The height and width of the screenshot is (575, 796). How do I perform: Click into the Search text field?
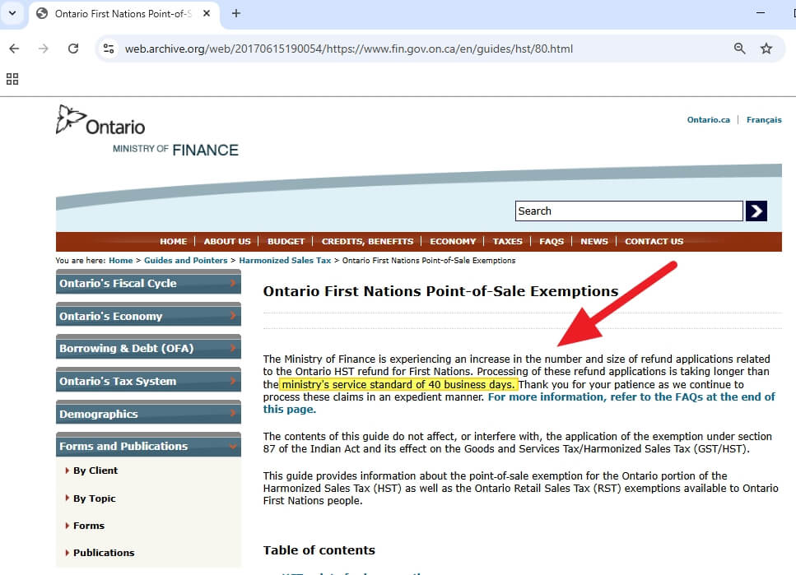point(629,211)
